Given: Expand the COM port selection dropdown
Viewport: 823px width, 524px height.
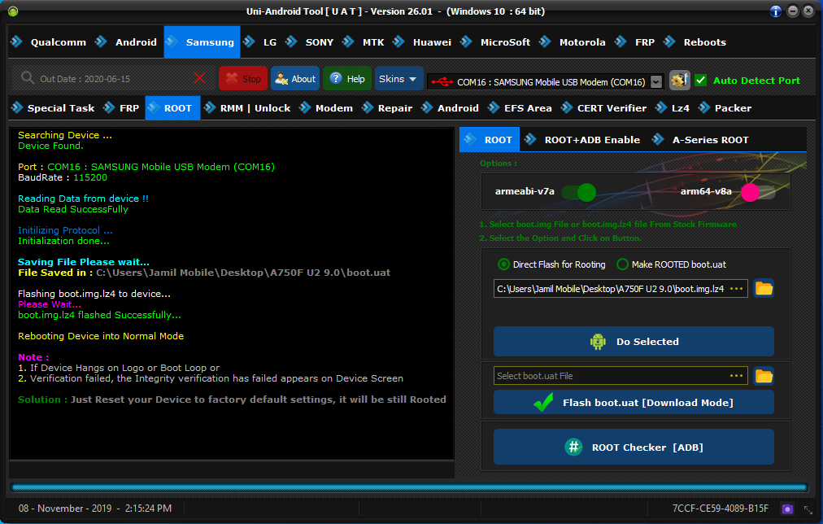Looking at the screenshot, I should 655,81.
